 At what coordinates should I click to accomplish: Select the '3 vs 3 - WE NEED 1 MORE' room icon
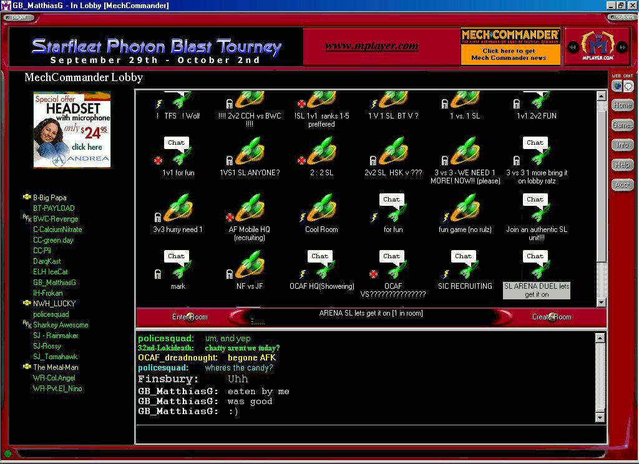pos(465,151)
